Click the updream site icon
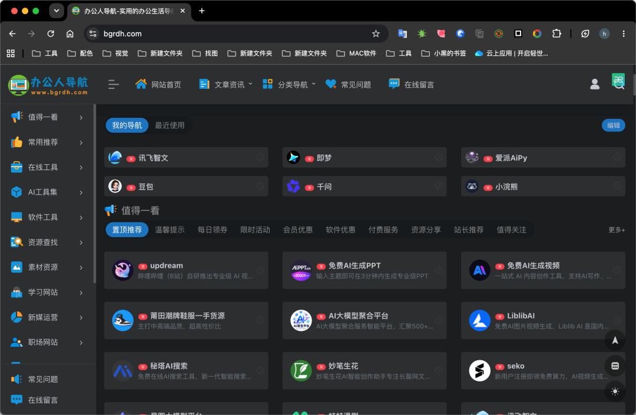This screenshot has width=636, height=415. click(x=122, y=270)
